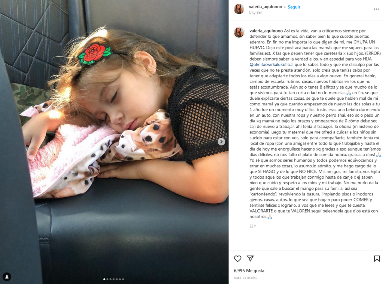383x284 pixels.
Task: Select the fourth carousel indicator dot
Action: [114, 279]
